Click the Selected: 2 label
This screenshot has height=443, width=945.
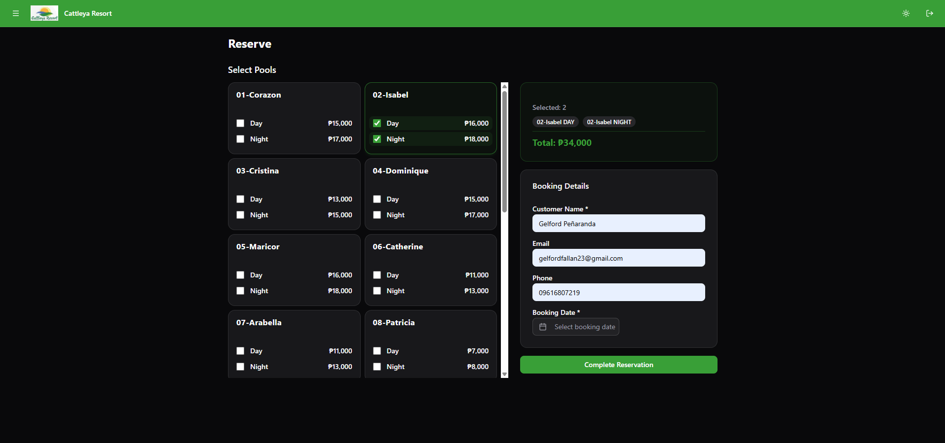pos(549,107)
